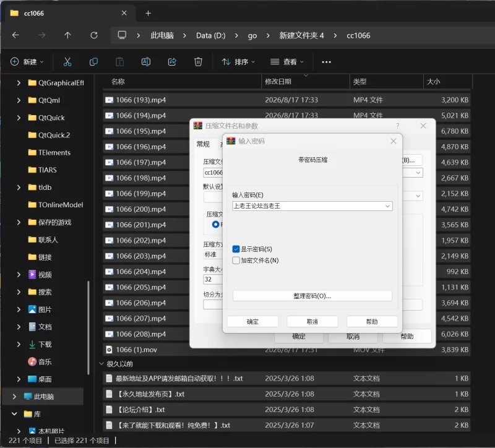Switch to the 常规 tab
495x448 pixels.
(203, 144)
